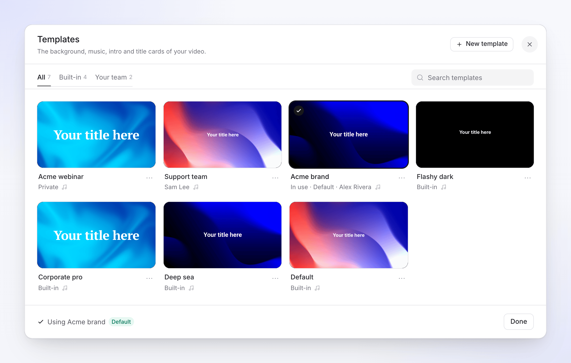Select the Deep sea template thumbnail
The height and width of the screenshot is (363, 571).
tap(223, 235)
